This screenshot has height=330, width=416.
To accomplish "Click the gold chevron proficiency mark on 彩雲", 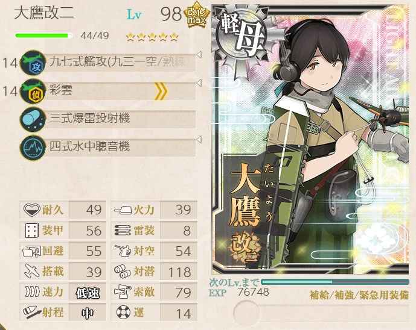I will point(161,91).
